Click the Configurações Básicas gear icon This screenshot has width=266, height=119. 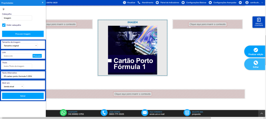pyautogui.click(x=183, y=3)
